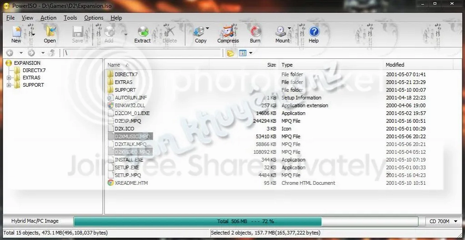
Task: Click the Total 15 objects status text
Action: click(56, 233)
